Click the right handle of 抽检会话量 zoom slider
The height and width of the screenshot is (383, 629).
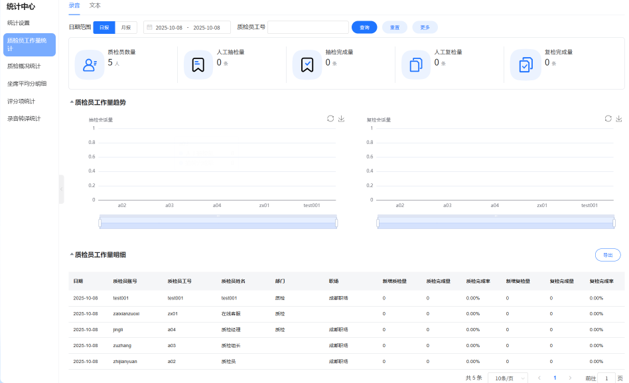tap(336, 222)
